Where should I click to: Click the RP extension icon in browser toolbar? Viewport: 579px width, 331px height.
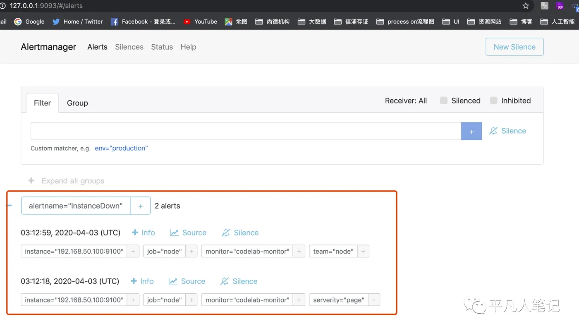(x=560, y=6)
